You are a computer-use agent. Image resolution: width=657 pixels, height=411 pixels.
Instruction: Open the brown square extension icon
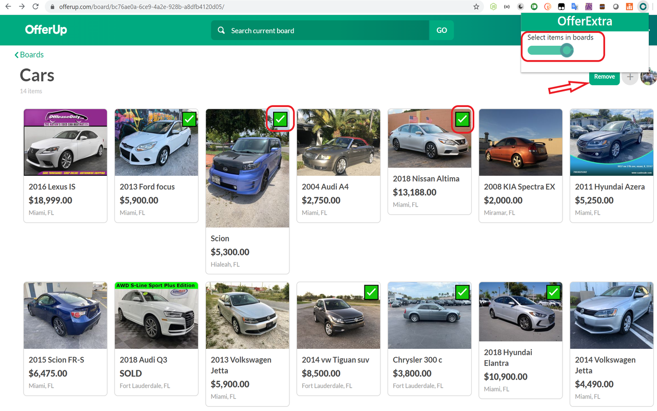click(x=602, y=7)
